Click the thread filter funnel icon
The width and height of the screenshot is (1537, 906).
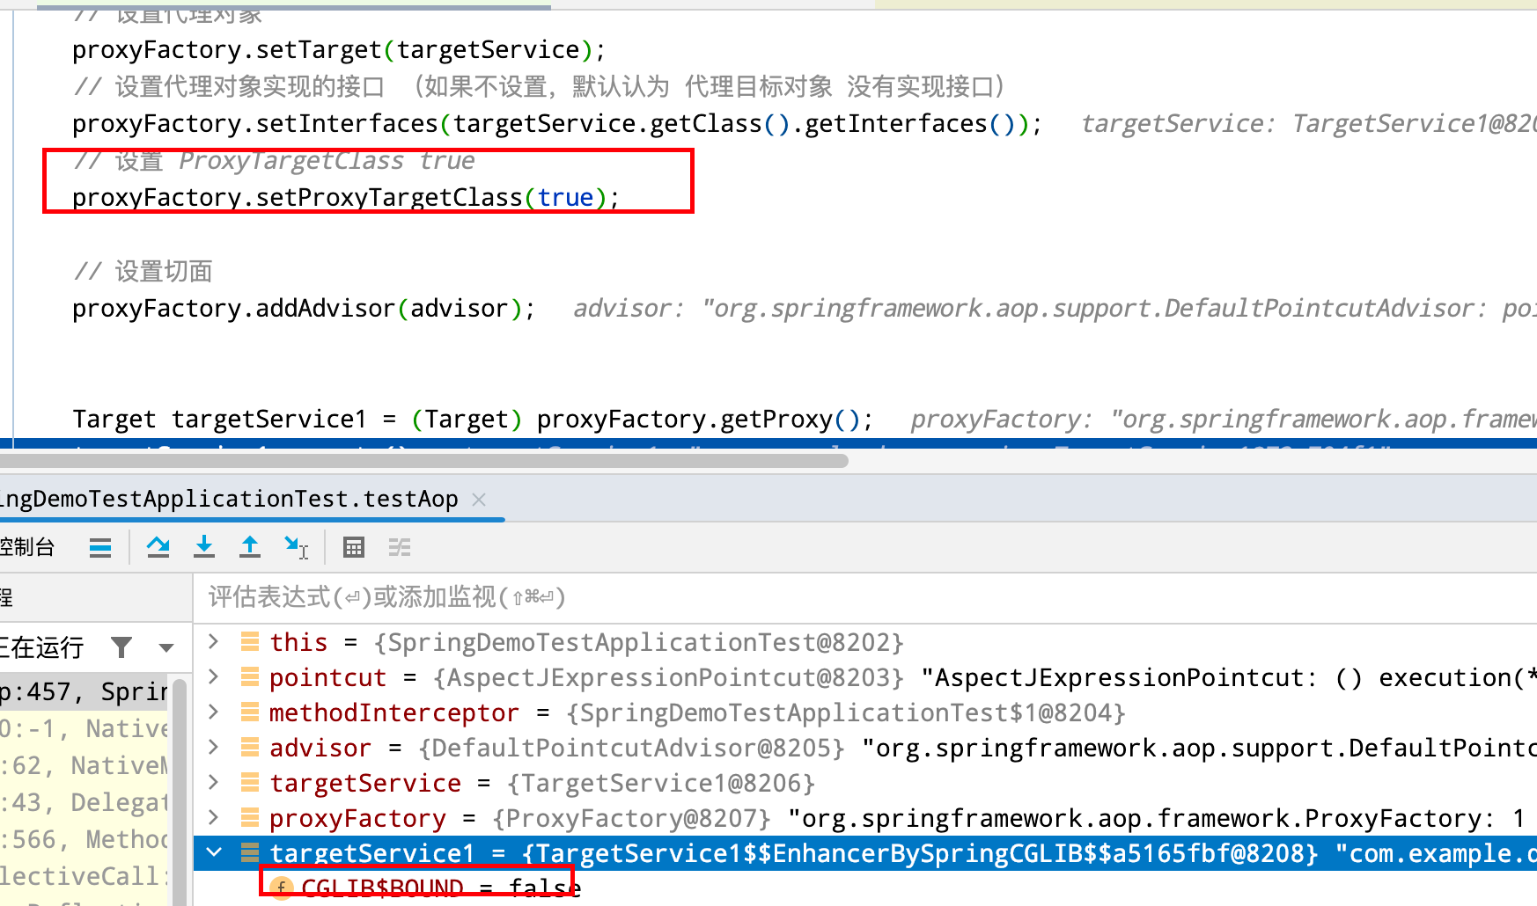tap(121, 647)
